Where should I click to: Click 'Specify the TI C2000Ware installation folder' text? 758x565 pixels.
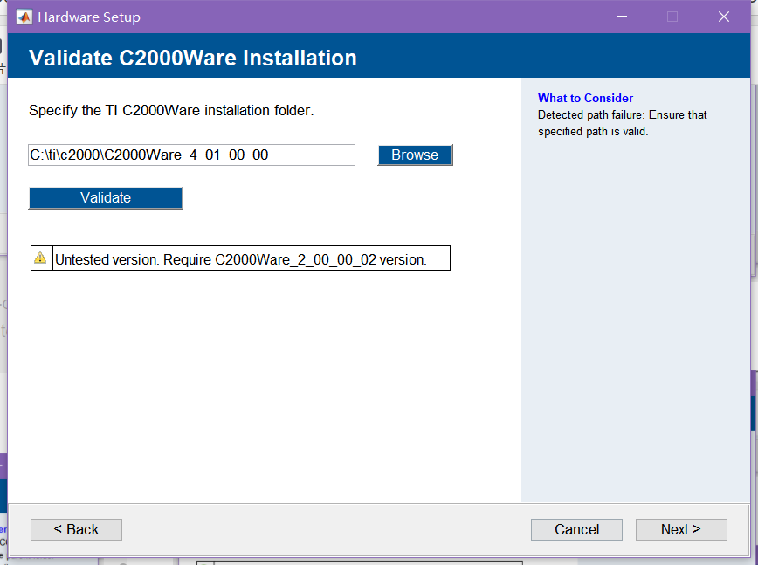pyautogui.click(x=171, y=110)
